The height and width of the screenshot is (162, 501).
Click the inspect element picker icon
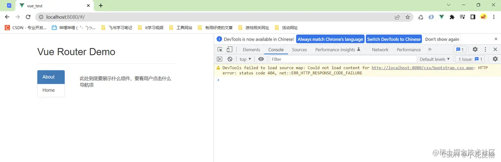coord(220,50)
